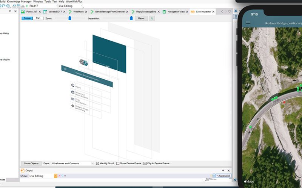This screenshot has height=188, width=302.
Task: Open the phone app hamburger menu
Action: point(248,23)
